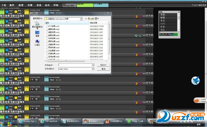Click the meter icon on 电话效果 header

(x=144, y=45)
